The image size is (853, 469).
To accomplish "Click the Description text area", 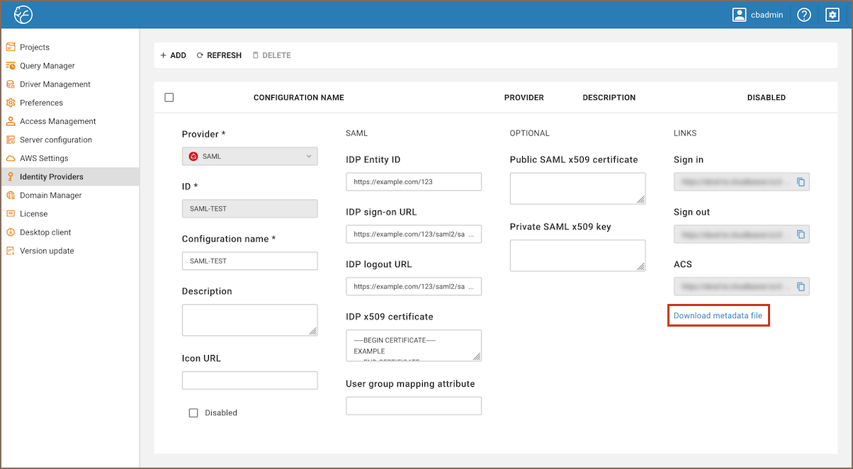I will click(249, 320).
